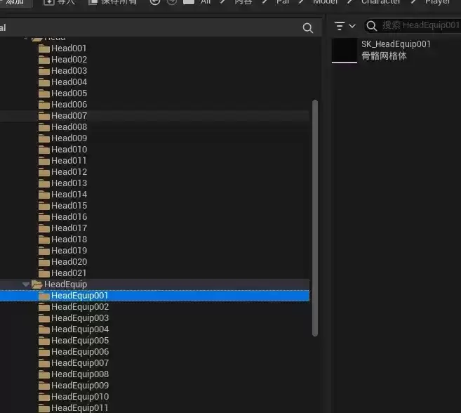The width and height of the screenshot is (461, 413).
Task: Collapse the HeadEquip folder tree
Action: (26, 284)
